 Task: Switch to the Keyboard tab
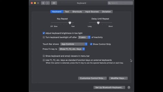click(x=57, y=11)
